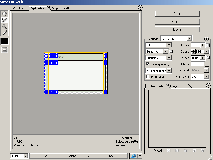Viewport: 213px width, 160px height.
Task: Select the Hand tool
Action: pos(4,14)
